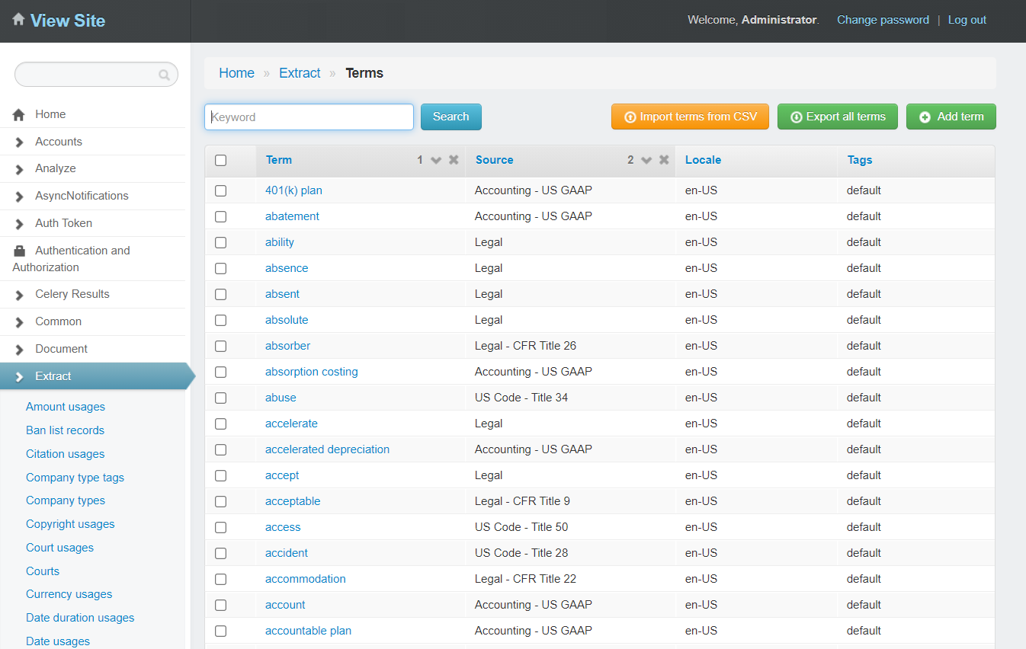Click Change password link
The image size is (1026, 649).
click(x=883, y=20)
